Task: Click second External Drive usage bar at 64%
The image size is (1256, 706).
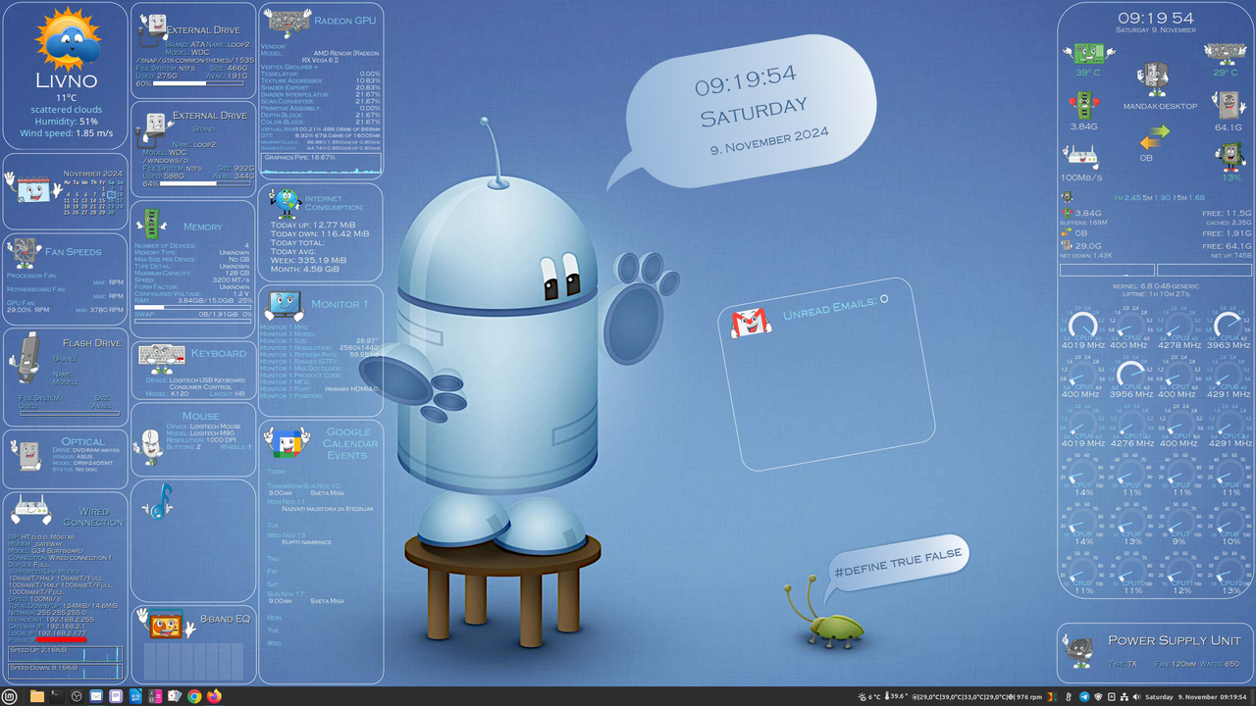Action: (204, 183)
